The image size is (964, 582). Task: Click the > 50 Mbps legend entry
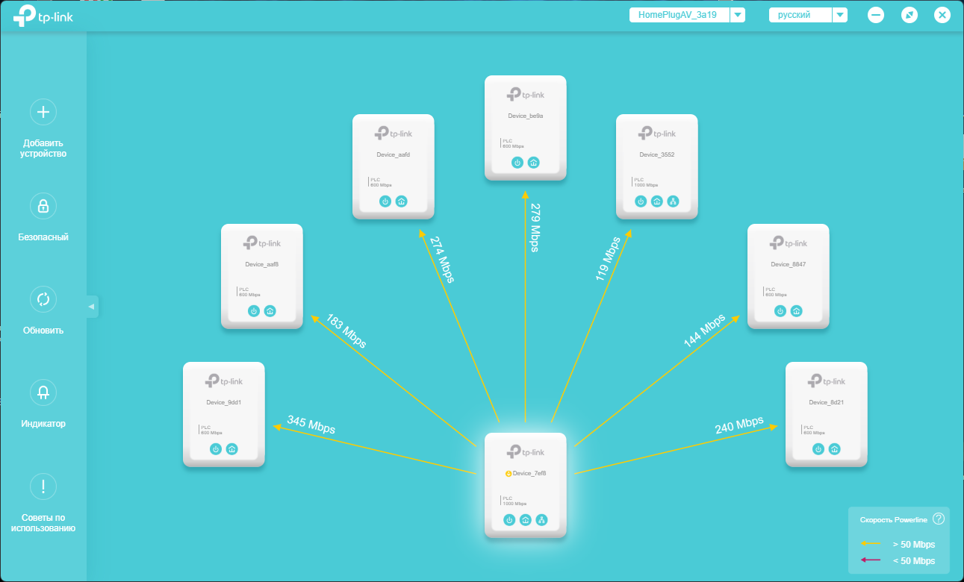pyautogui.click(x=898, y=544)
